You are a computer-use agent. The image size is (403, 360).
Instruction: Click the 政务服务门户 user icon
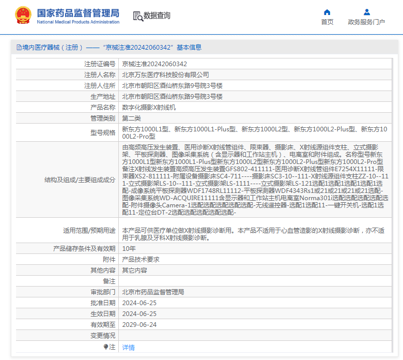click(367, 12)
